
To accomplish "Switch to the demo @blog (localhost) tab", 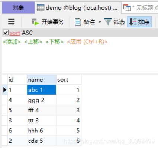I will pos(78,8).
